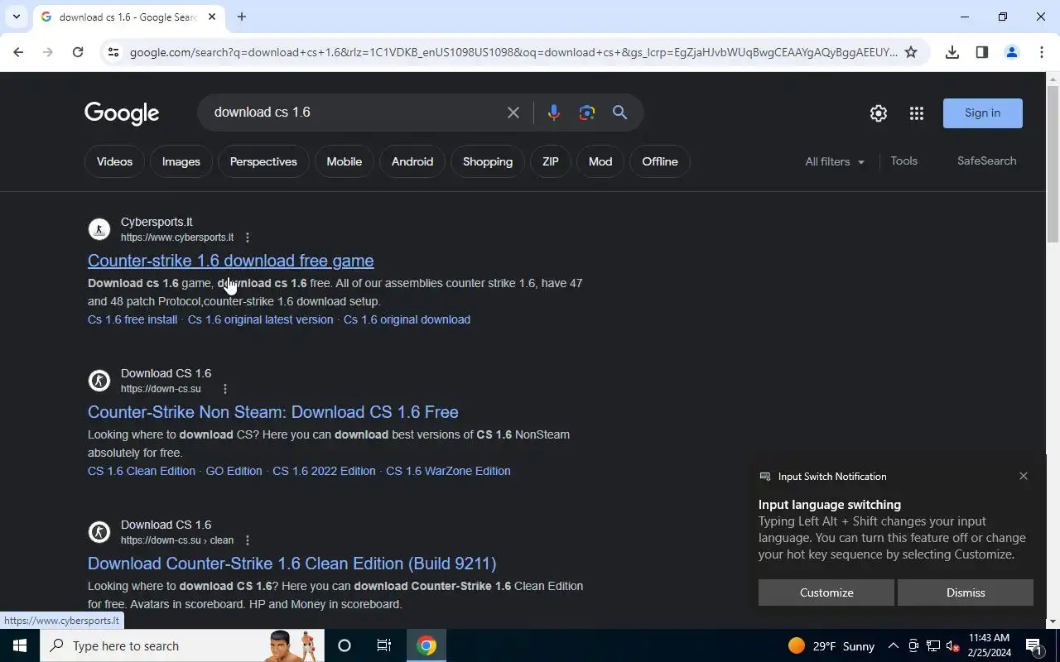Screen dimensions: 1060x662
Task: Open Chrome from the taskbar
Action: tap(426, 645)
